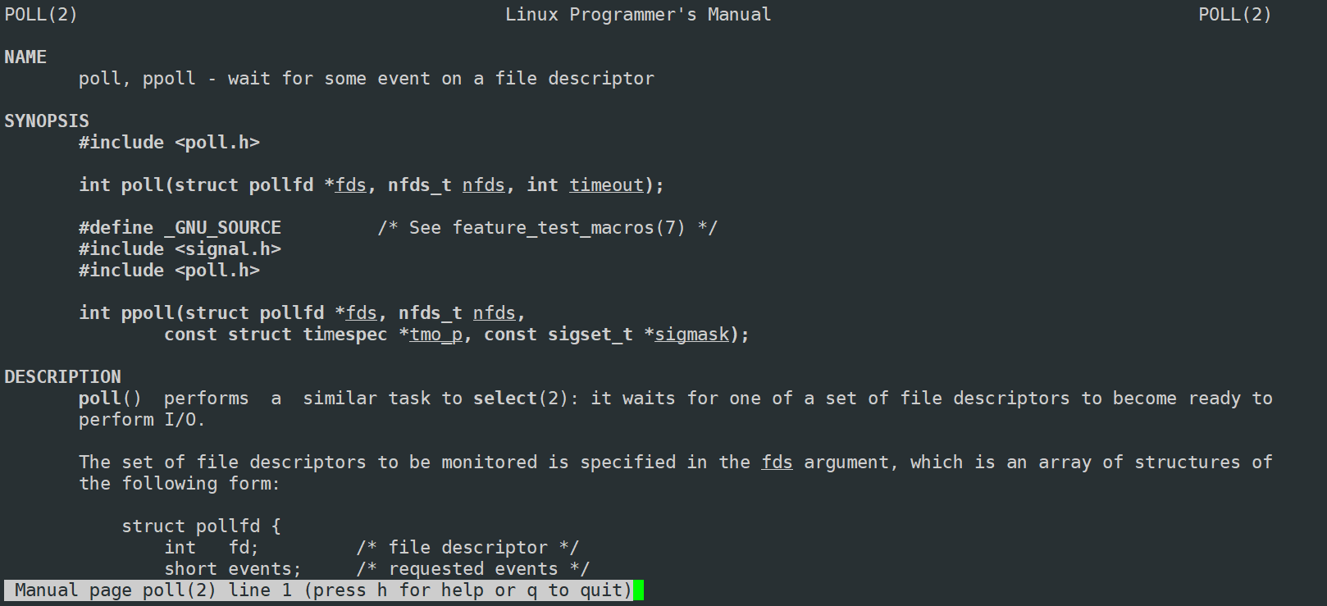Click the Manual page poll(2) status line
1327x606 pixels.
coord(324,590)
